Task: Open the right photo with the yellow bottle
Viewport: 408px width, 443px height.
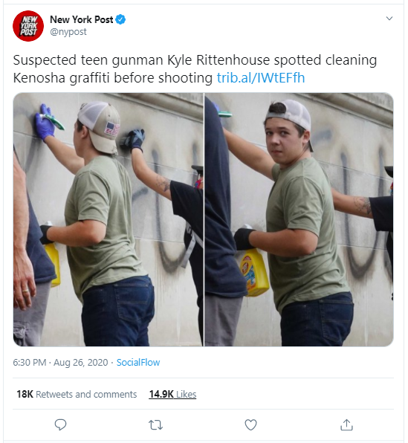Action: point(299,219)
